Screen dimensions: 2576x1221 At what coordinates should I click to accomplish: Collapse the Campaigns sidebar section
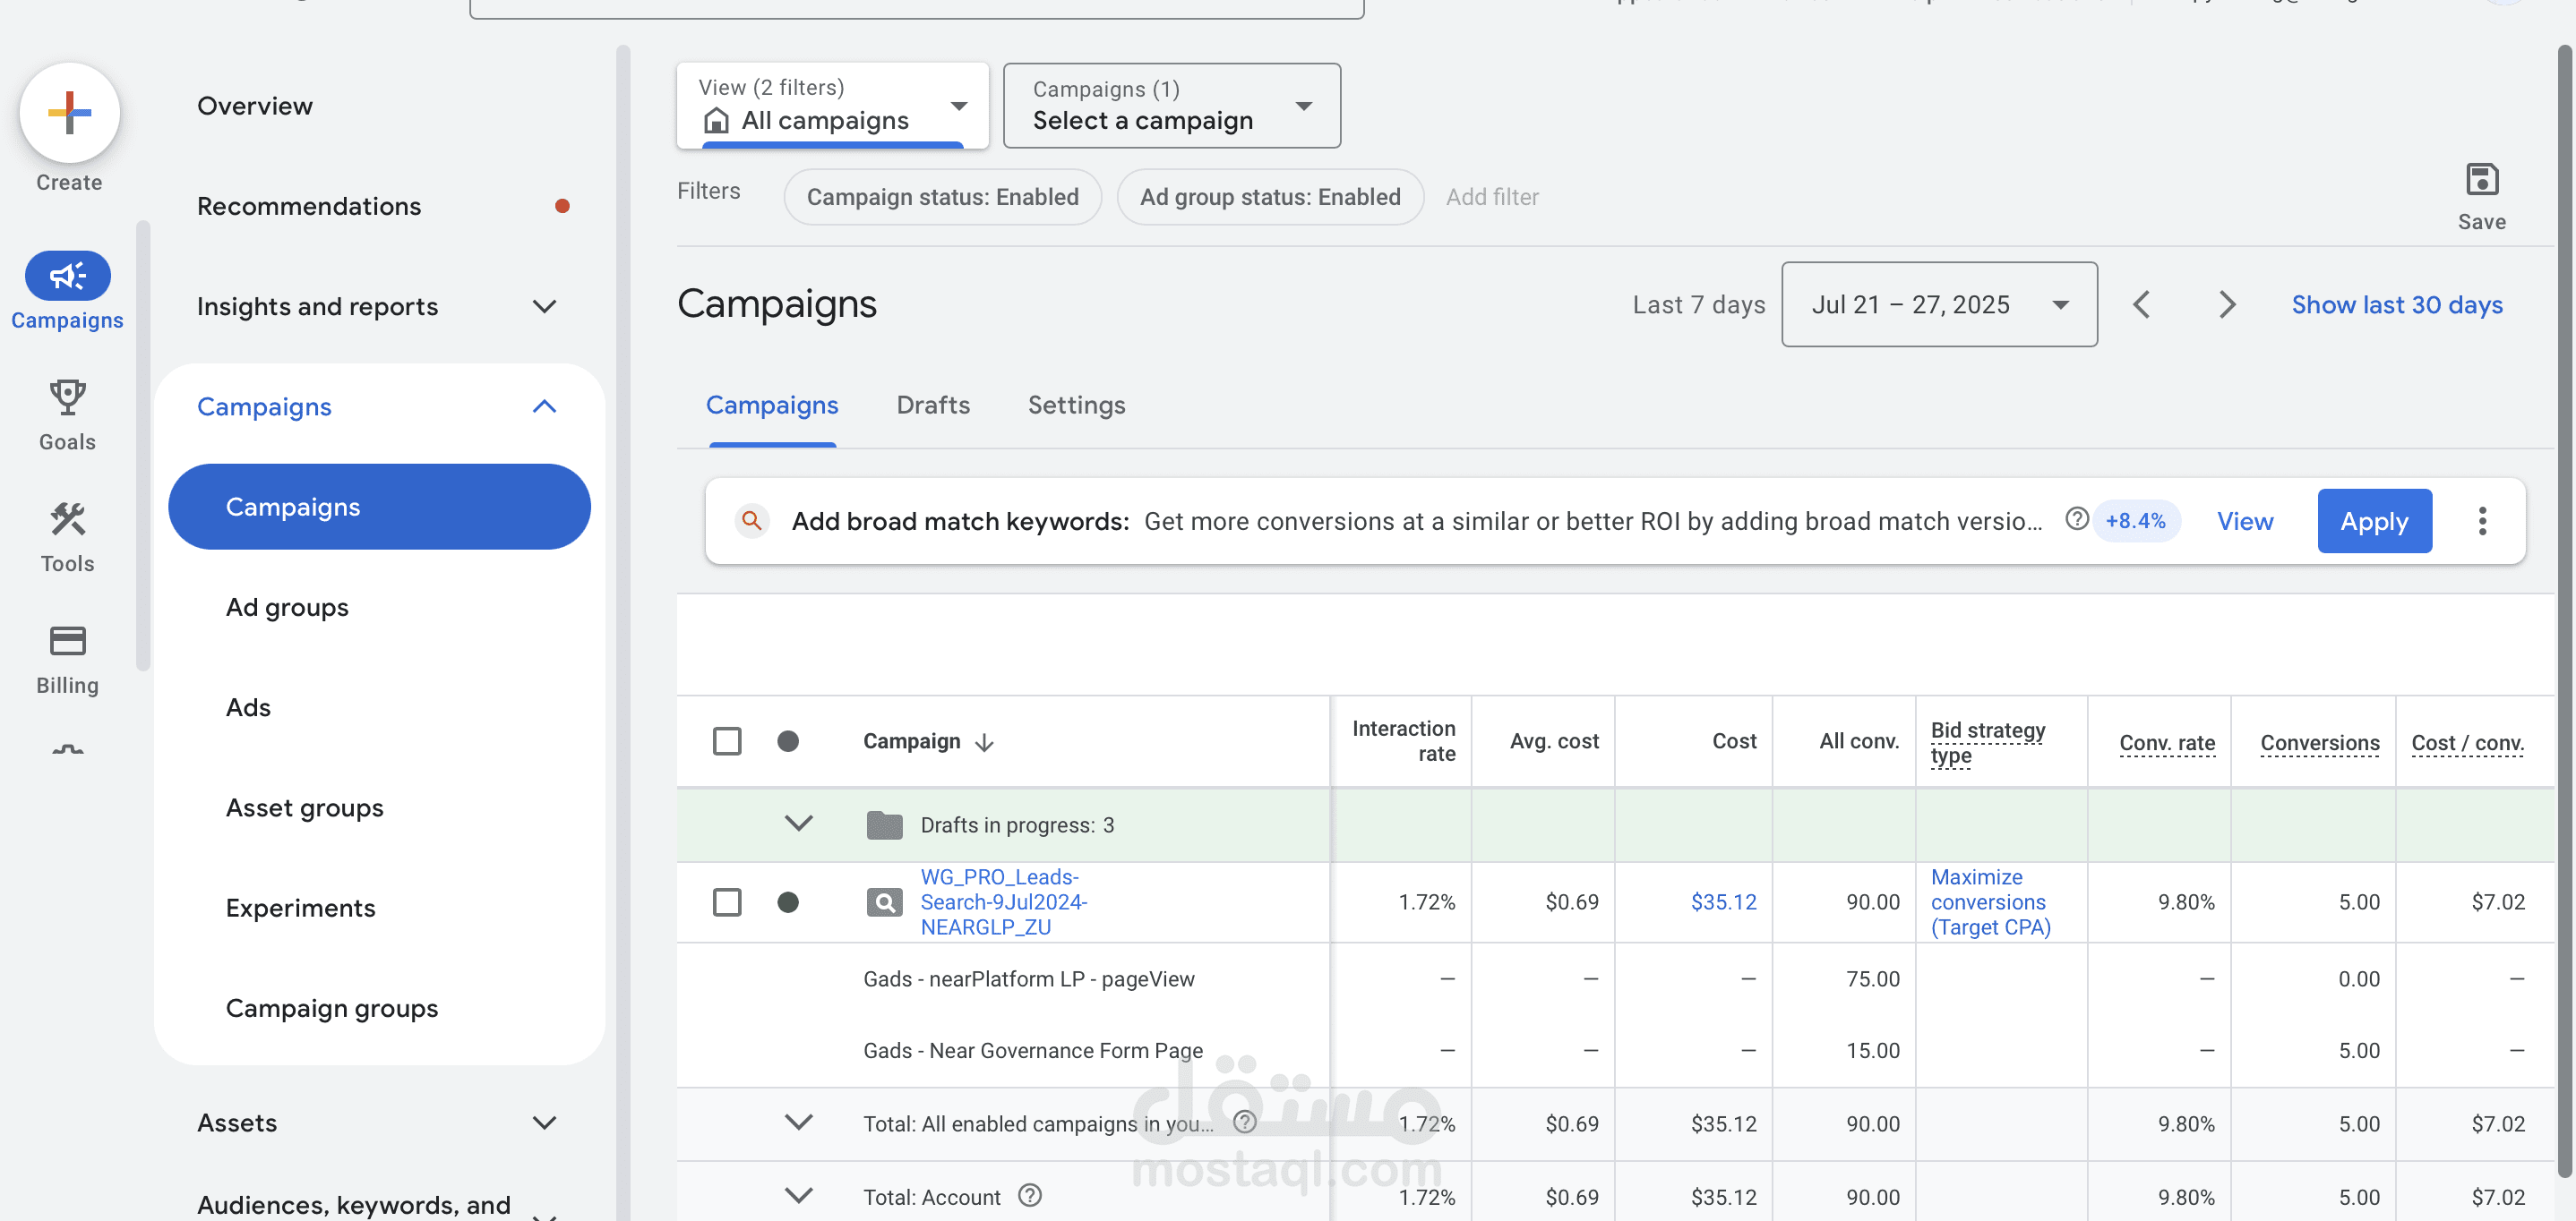(544, 406)
